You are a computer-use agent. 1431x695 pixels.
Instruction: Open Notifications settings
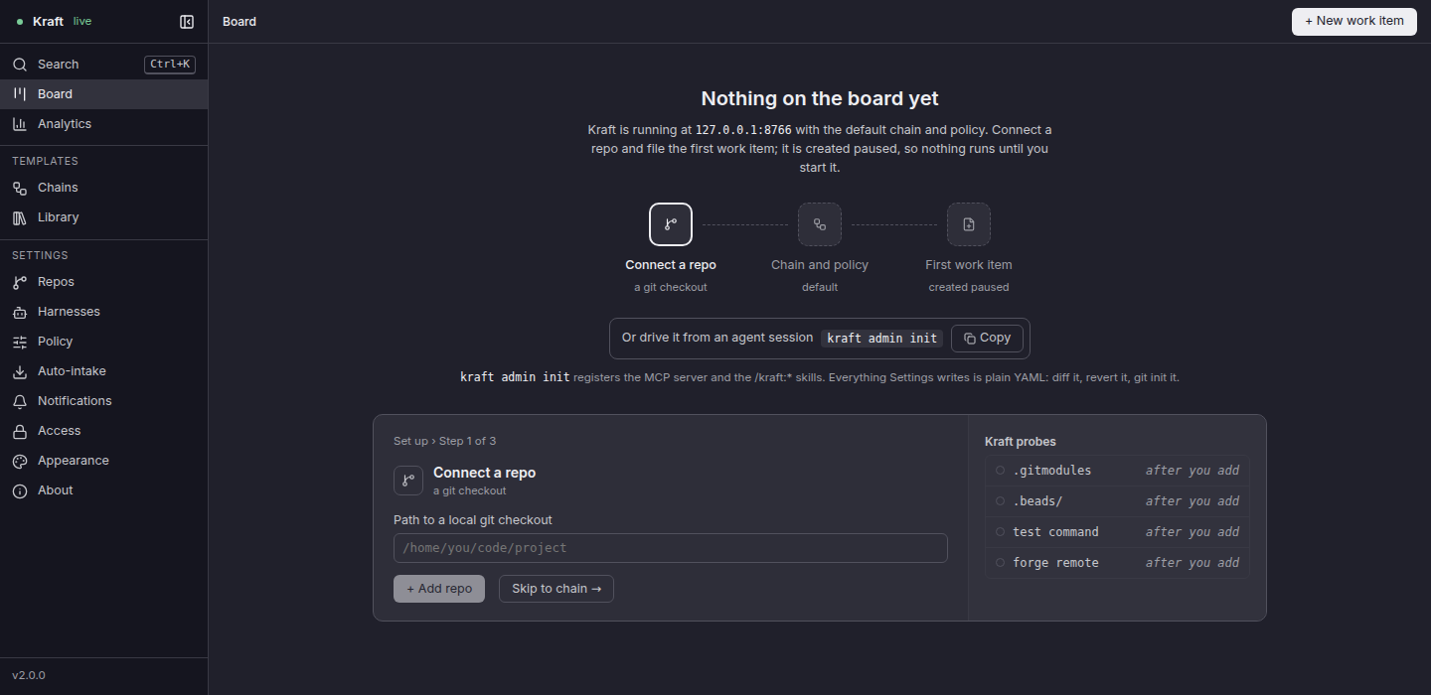(x=103, y=401)
